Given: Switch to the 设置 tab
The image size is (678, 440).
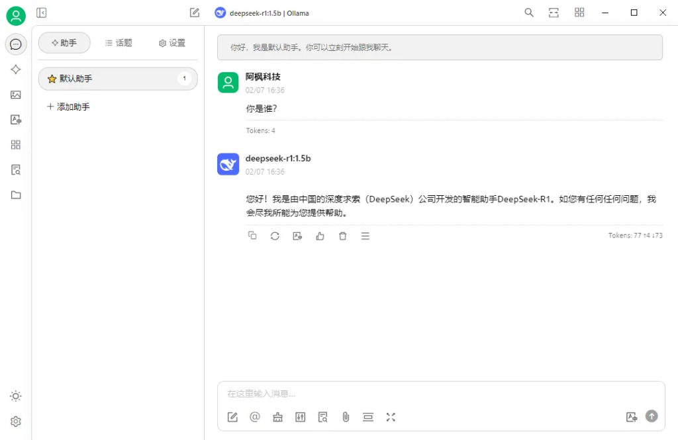Looking at the screenshot, I should (172, 43).
